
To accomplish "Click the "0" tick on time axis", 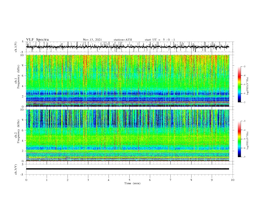I will click(x=26, y=180).
